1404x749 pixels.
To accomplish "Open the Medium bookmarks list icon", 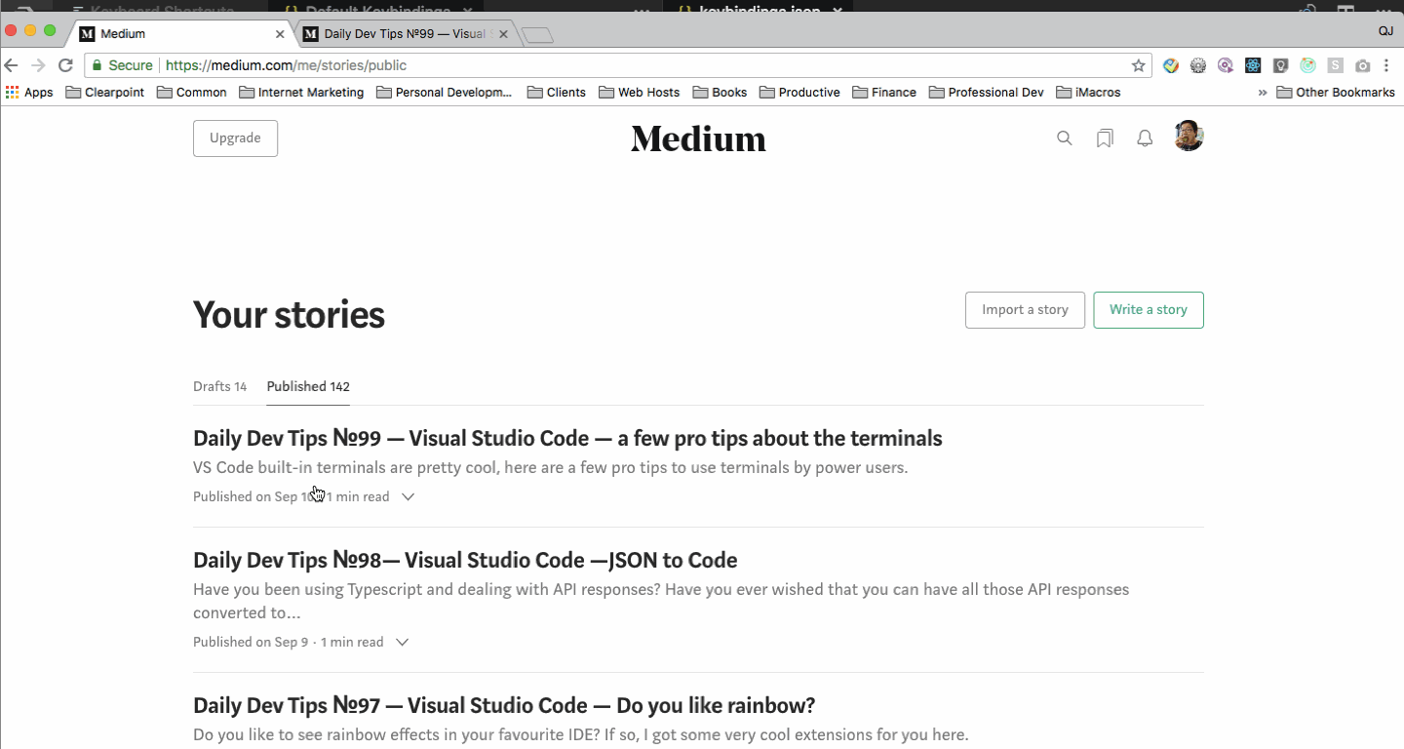I will click(1105, 138).
